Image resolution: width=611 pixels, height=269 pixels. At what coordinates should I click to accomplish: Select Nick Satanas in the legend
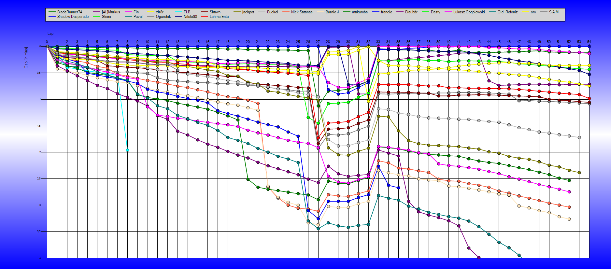tap(302, 12)
